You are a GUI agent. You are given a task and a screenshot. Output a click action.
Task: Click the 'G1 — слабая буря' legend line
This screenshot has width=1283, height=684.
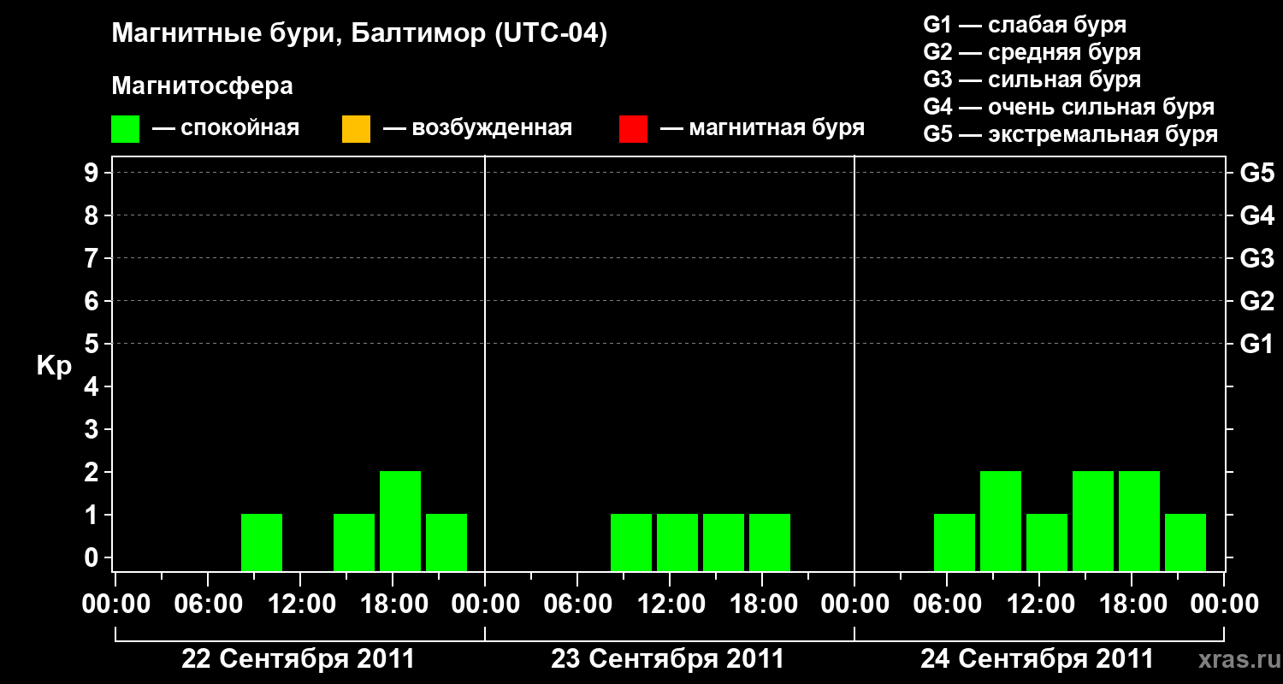coord(1025,25)
